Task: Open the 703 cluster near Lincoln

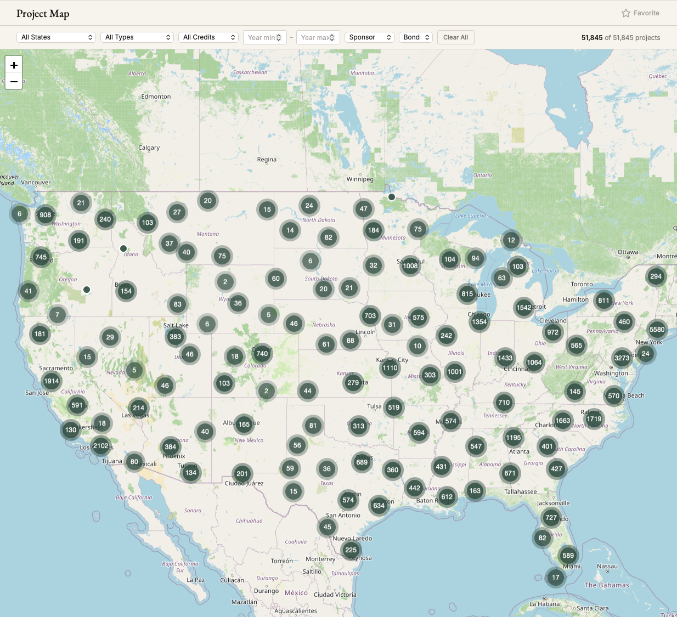Action: point(370,316)
